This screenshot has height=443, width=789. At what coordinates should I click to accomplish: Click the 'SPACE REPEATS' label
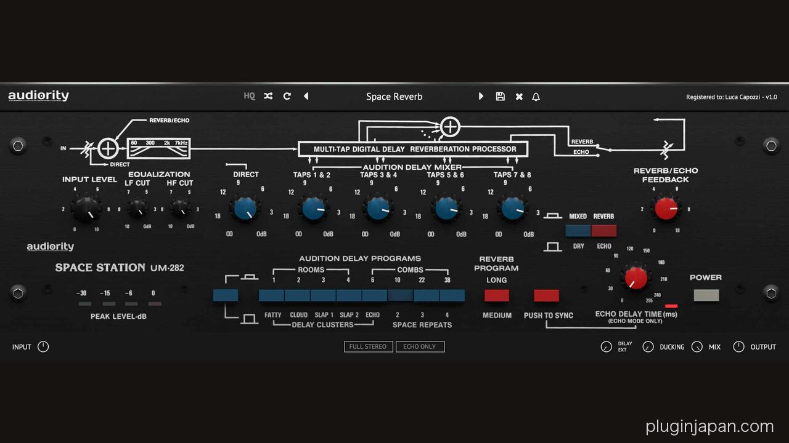pos(422,324)
